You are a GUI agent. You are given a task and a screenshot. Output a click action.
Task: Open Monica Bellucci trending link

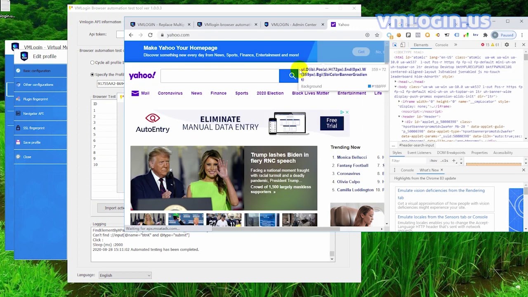click(x=351, y=157)
